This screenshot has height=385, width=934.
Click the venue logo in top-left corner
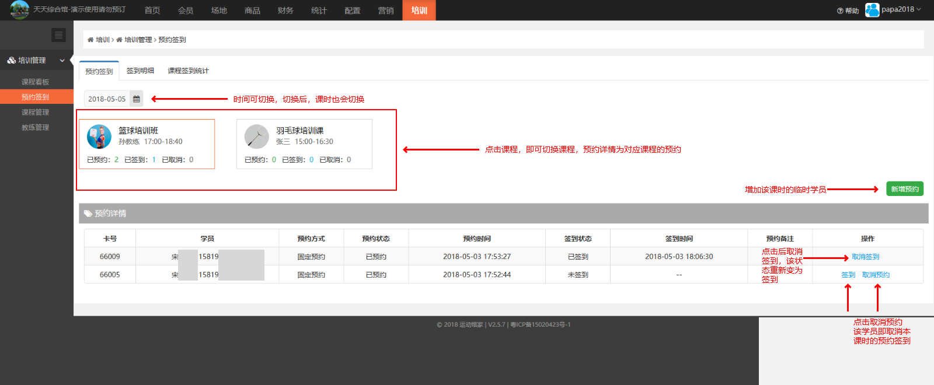[x=19, y=9]
